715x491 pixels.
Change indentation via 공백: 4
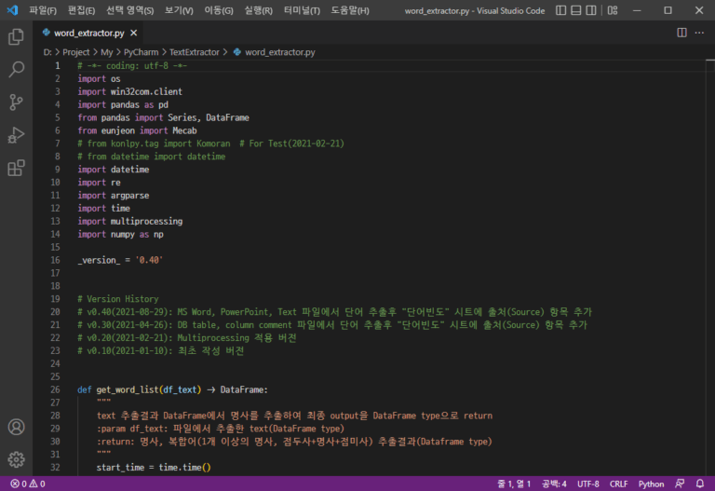click(554, 484)
